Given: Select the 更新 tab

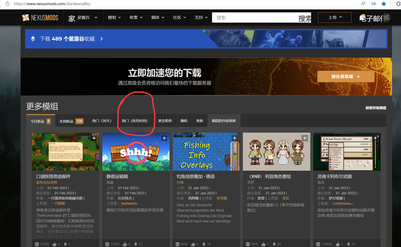Looking at the screenshot, I should click(199, 121).
